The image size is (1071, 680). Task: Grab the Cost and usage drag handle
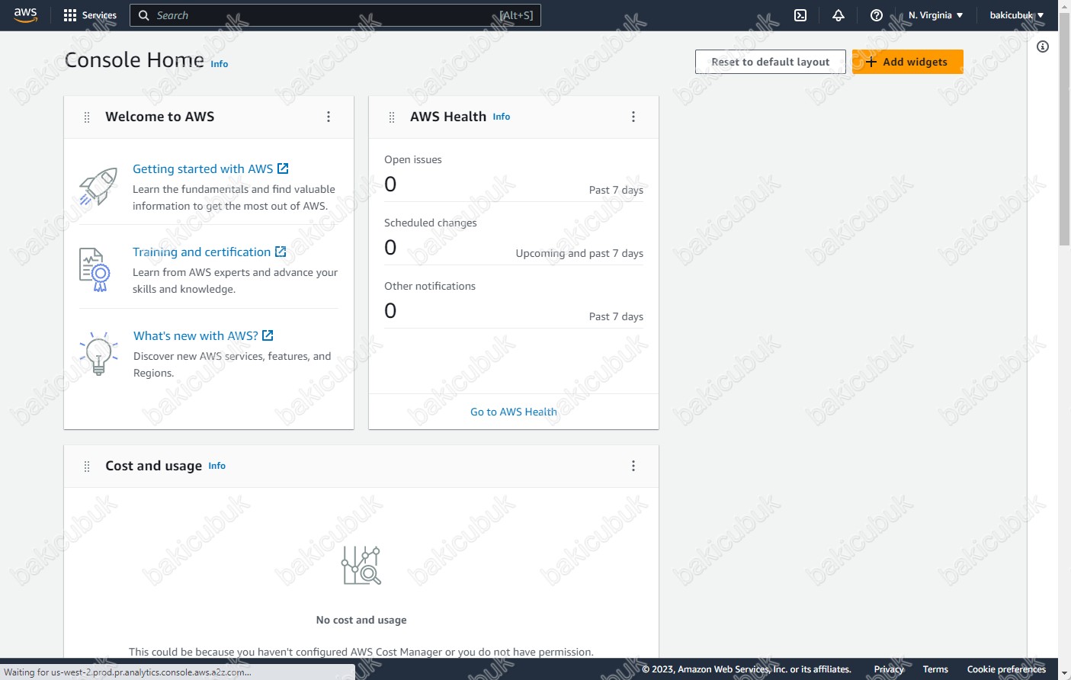tap(87, 467)
